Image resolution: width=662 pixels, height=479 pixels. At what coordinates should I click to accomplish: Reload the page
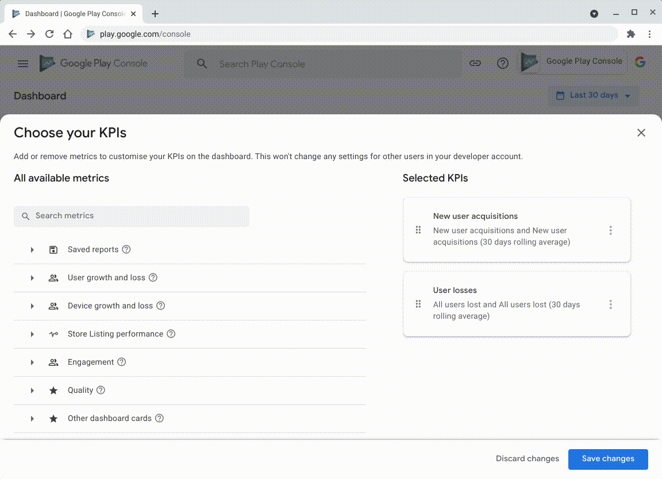(49, 34)
